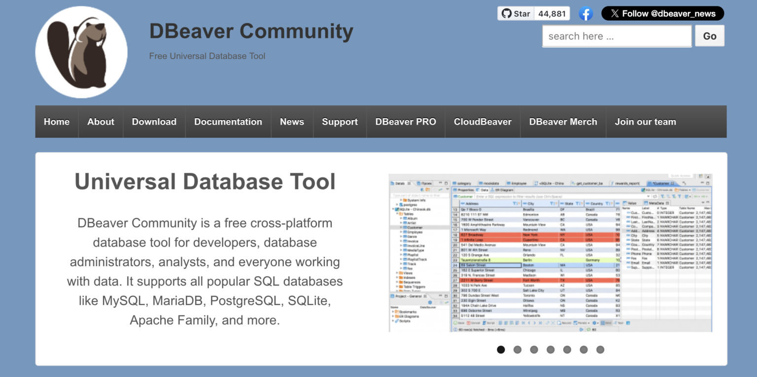Screen dimensions: 757x377
Task: Click the DBeaver beaver logo
Action: click(x=81, y=51)
